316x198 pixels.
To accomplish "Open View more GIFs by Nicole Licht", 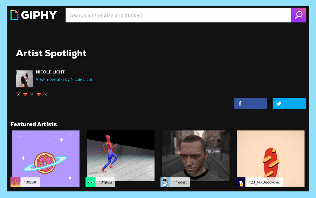I will pyautogui.click(x=64, y=79).
